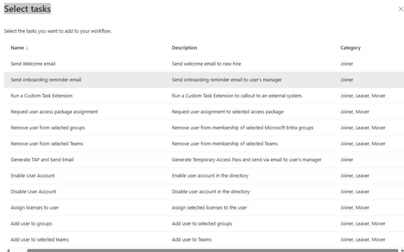
Task: Click the scrollbar left arrow
Action: tap(7, 250)
